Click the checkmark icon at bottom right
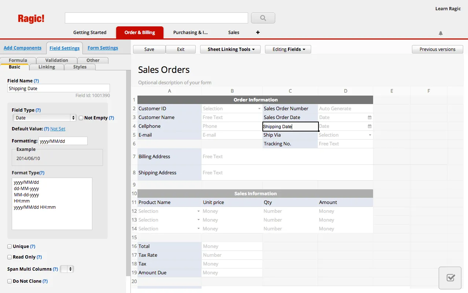This screenshot has width=468, height=293. click(x=451, y=278)
